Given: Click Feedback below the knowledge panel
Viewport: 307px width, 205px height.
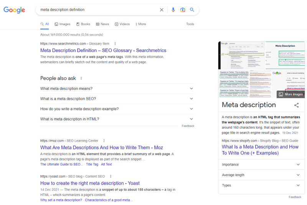Looking at the screenshot, I should (295, 197).
